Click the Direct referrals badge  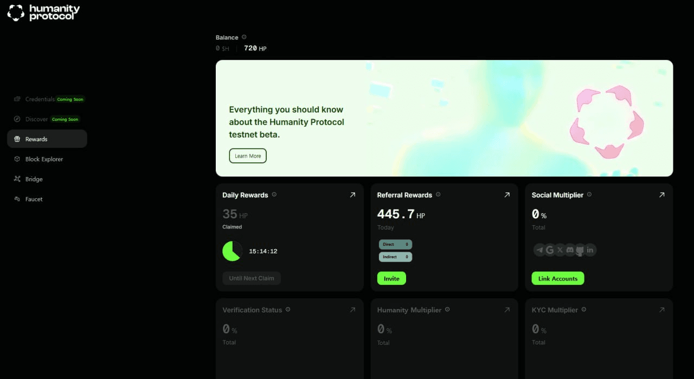point(395,245)
